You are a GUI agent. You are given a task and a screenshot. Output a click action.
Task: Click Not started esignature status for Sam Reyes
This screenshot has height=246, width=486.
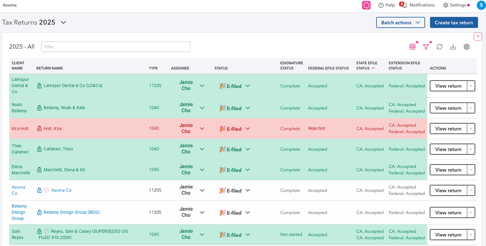[291, 235]
